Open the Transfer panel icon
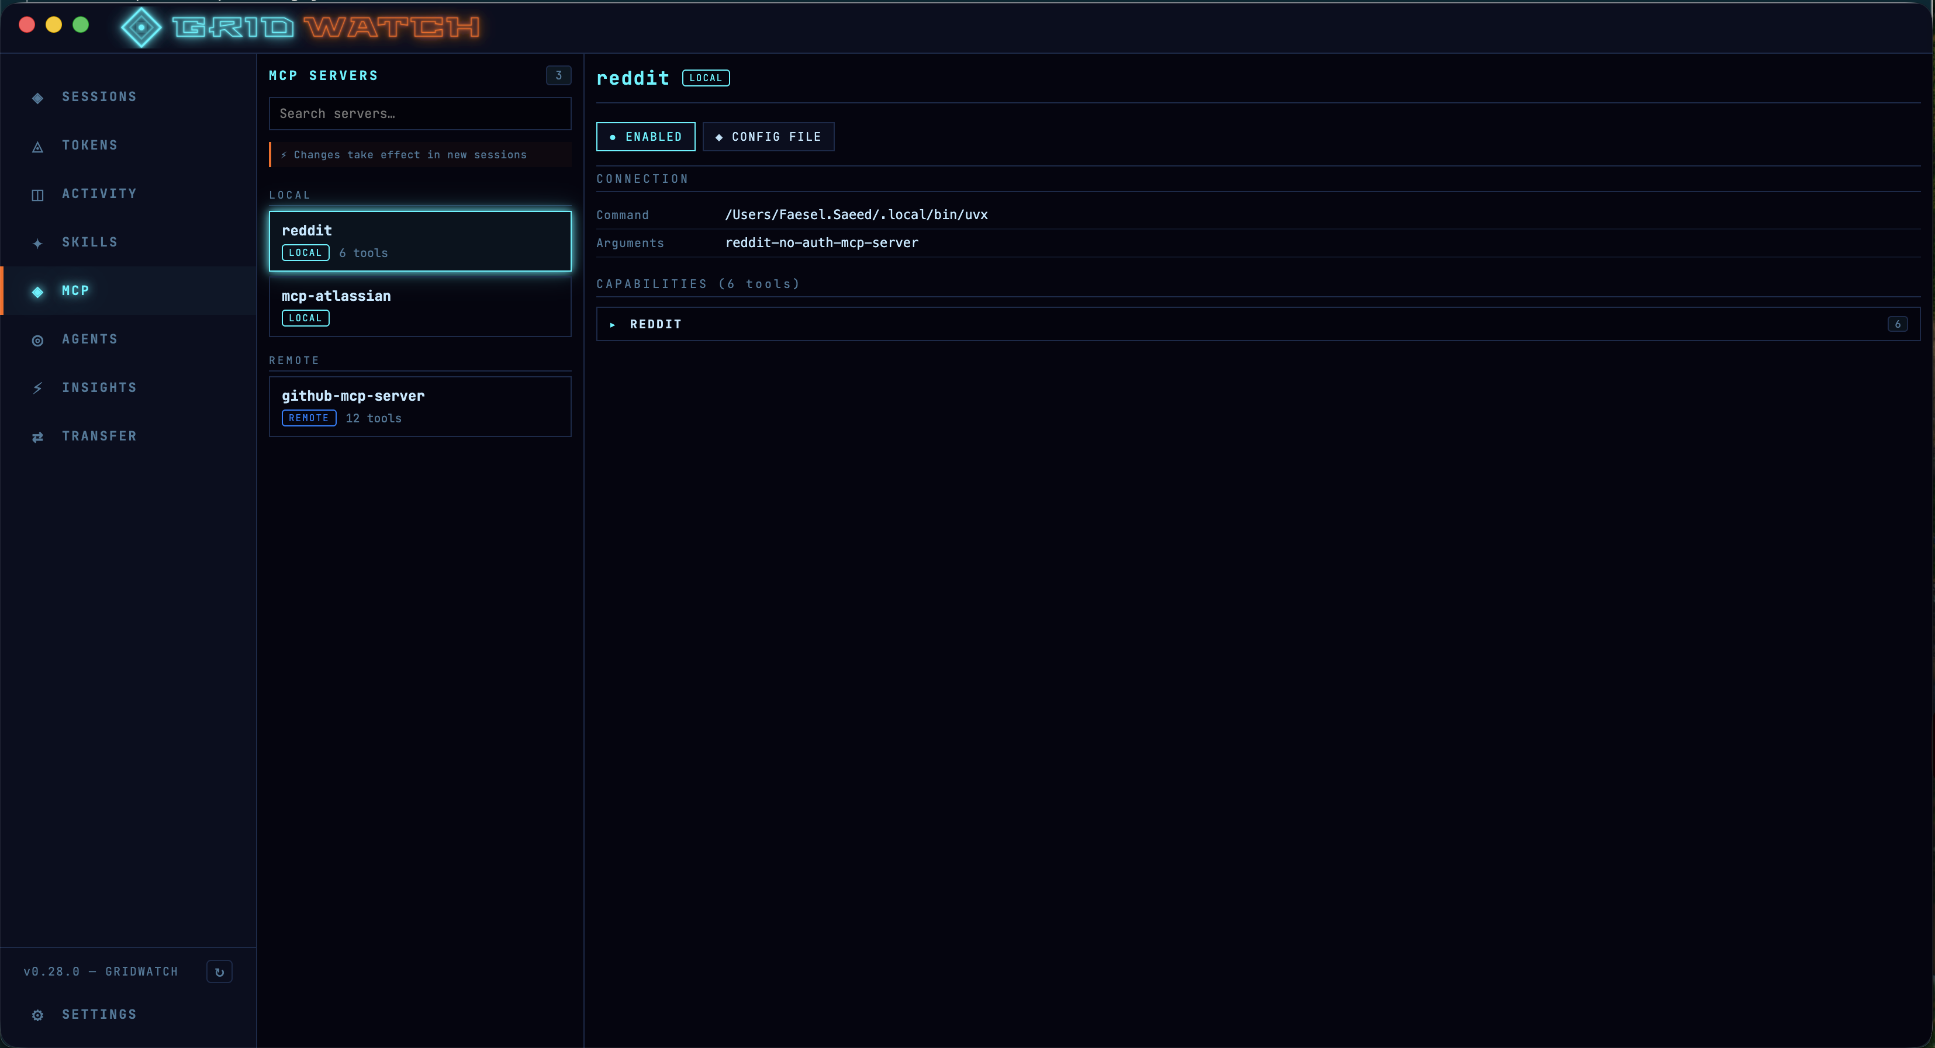This screenshot has width=1935, height=1048. 37,436
